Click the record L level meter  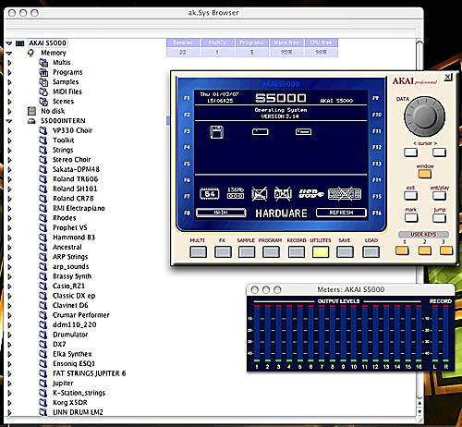(435, 334)
